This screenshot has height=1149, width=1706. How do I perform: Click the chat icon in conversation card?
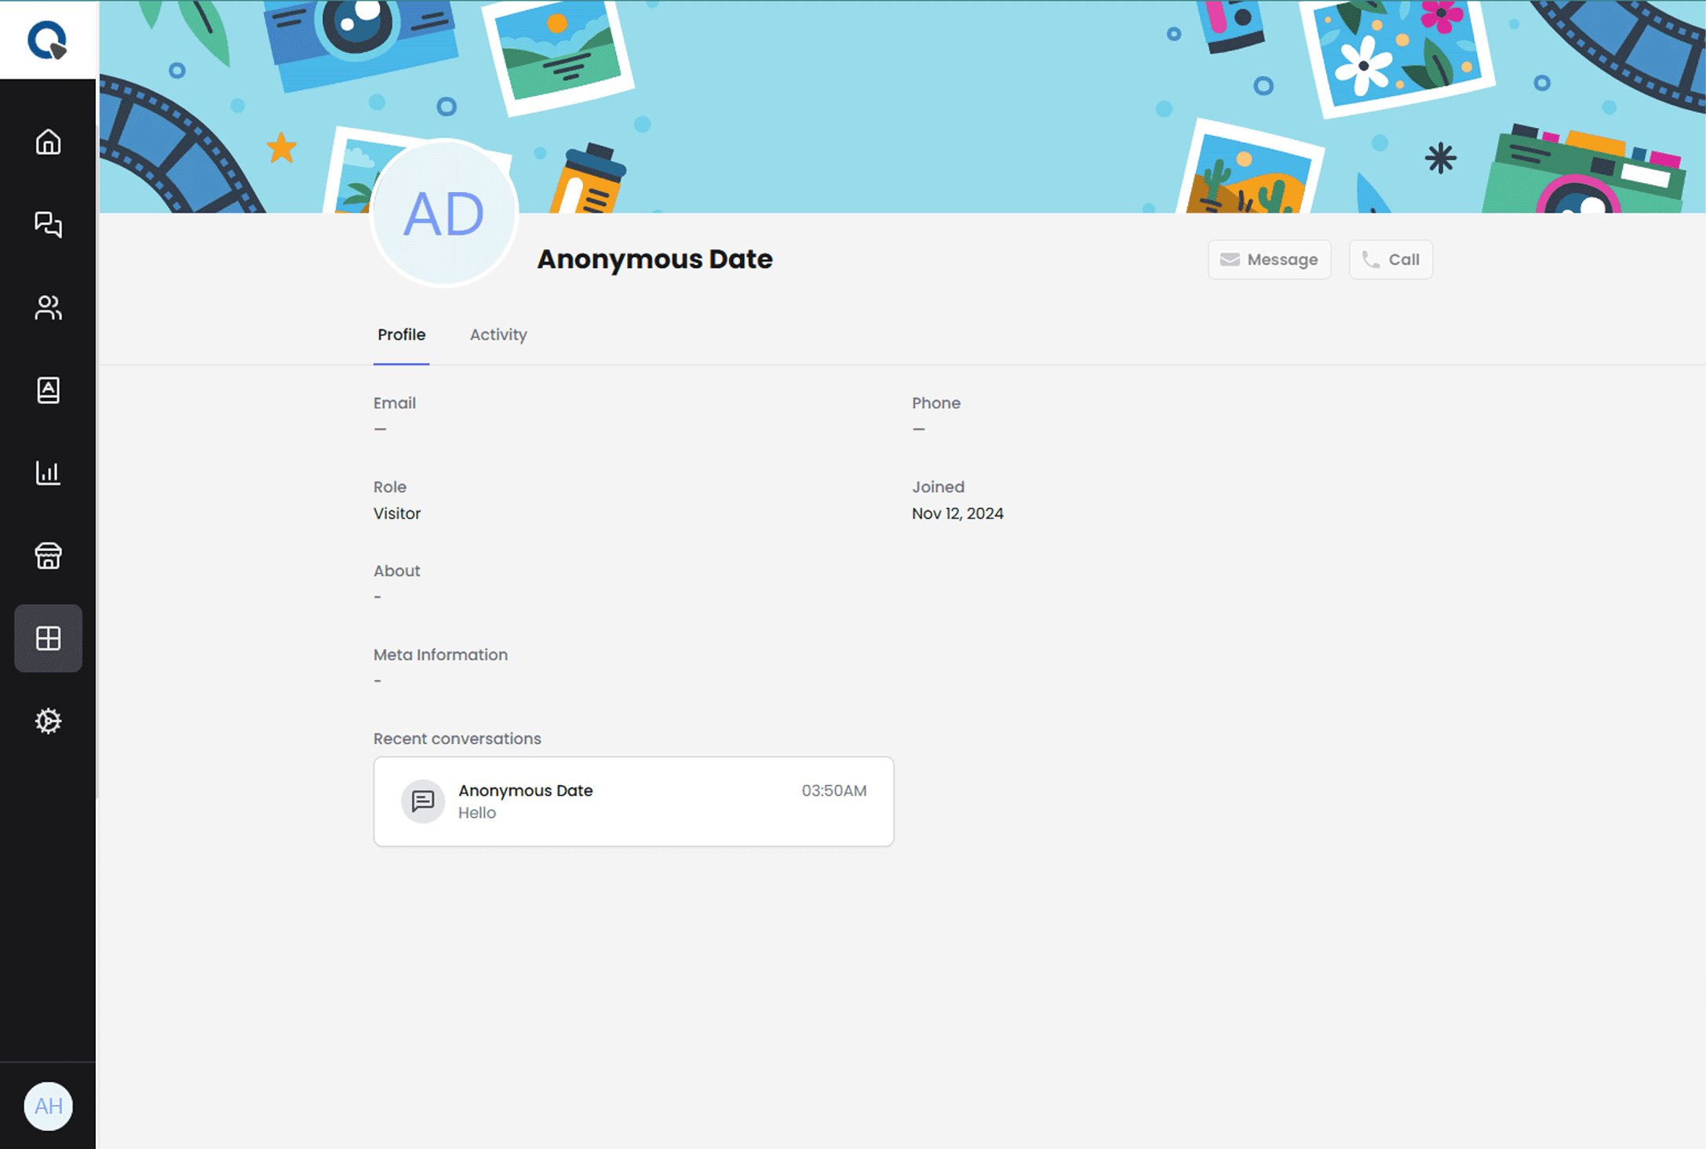(x=423, y=801)
